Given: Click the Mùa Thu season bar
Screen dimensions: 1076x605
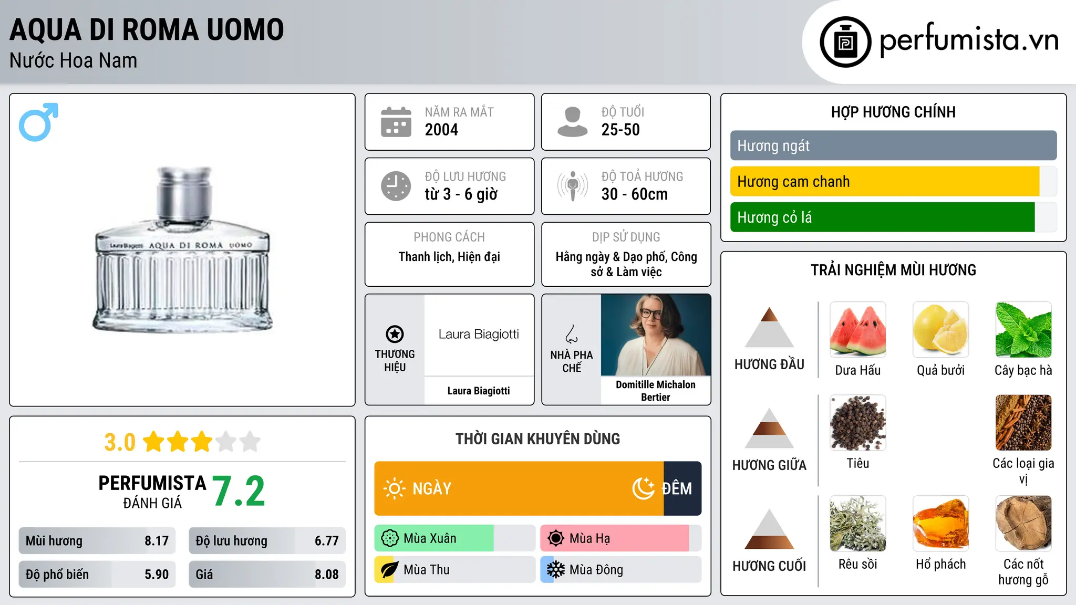Looking at the screenshot, I should pyautogui.click(x=454, y=570).
